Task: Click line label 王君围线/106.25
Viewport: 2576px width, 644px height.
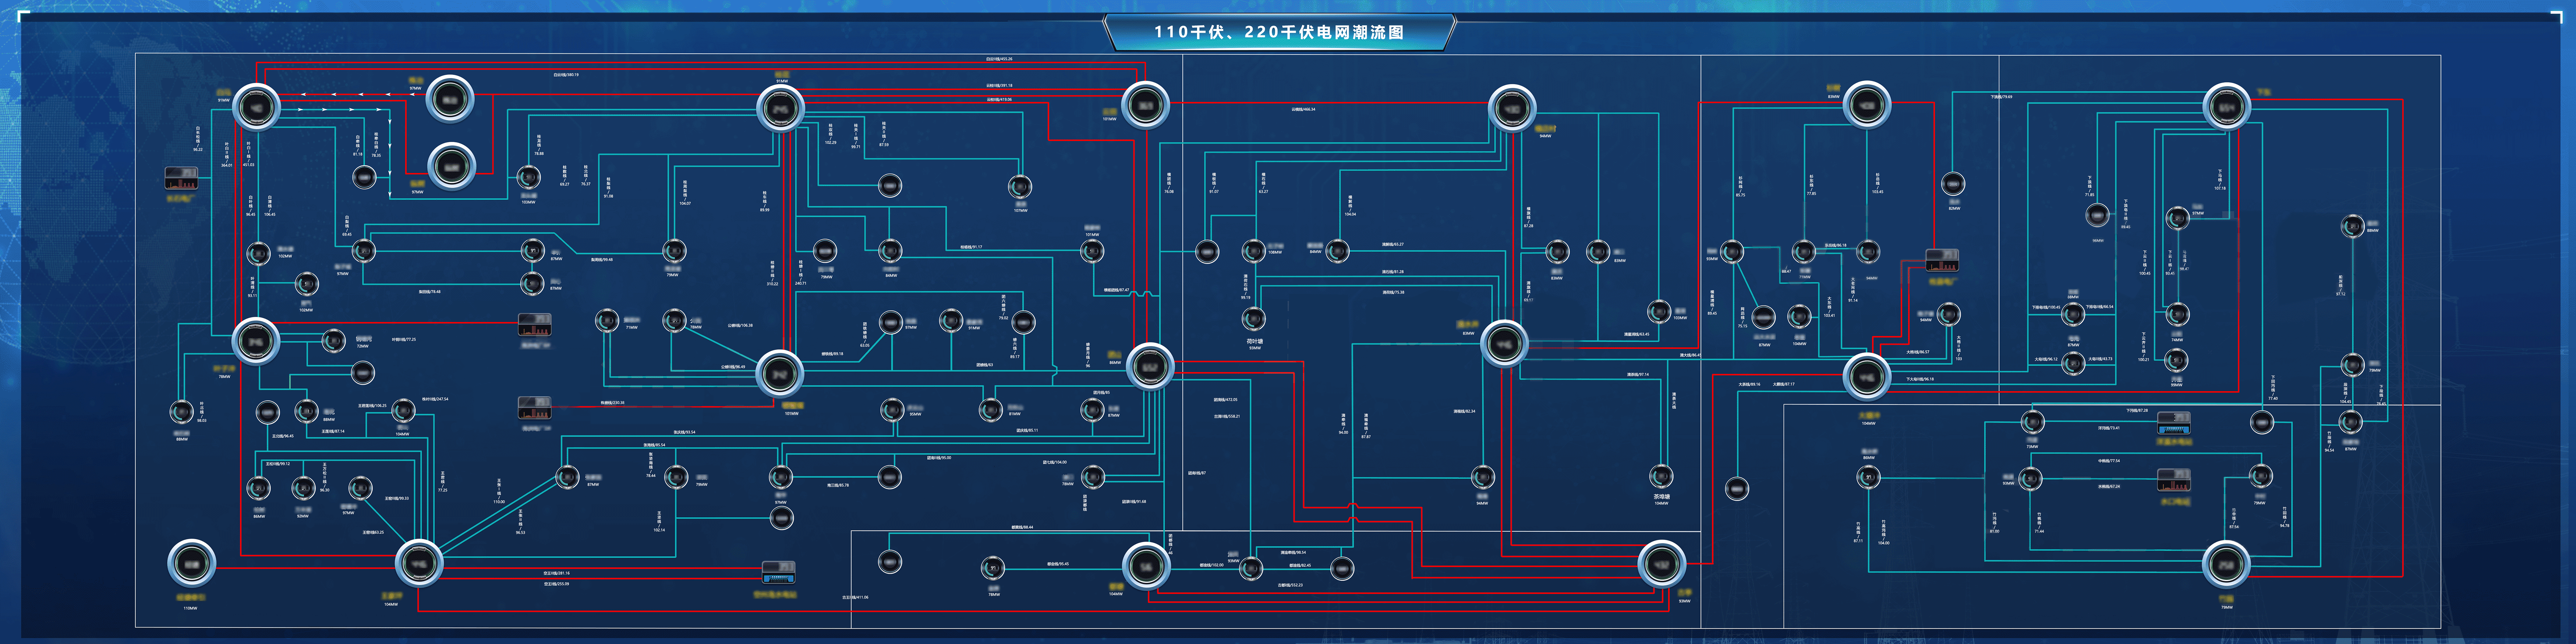Action: pyautogui.click(x=372, y=406)
